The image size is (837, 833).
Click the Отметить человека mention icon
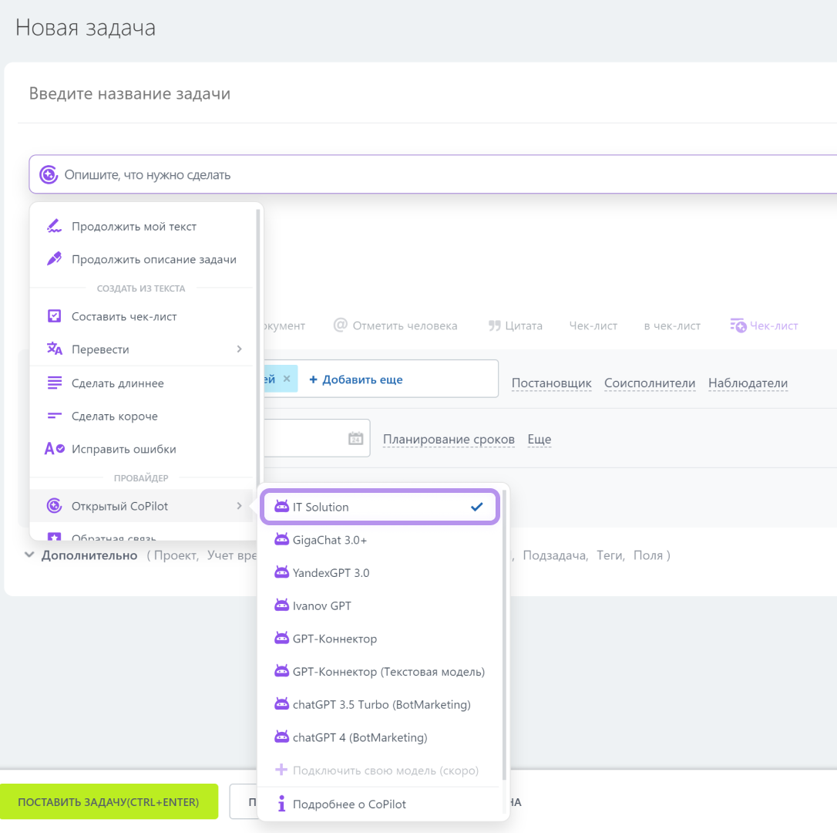[341, 325]
